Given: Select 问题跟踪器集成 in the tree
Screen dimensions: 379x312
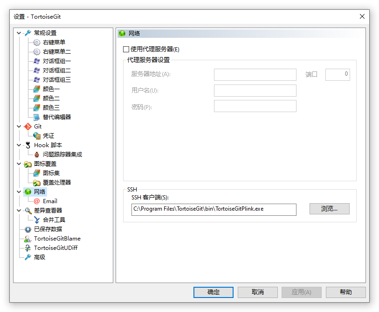Looking at the screenshot, I should point(62,155).
